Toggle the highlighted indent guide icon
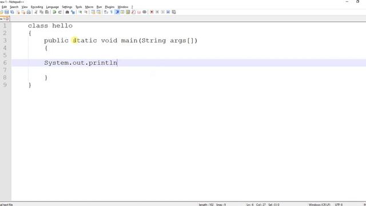This screenshot has height=206, width=366. click(x=117, y=12)
